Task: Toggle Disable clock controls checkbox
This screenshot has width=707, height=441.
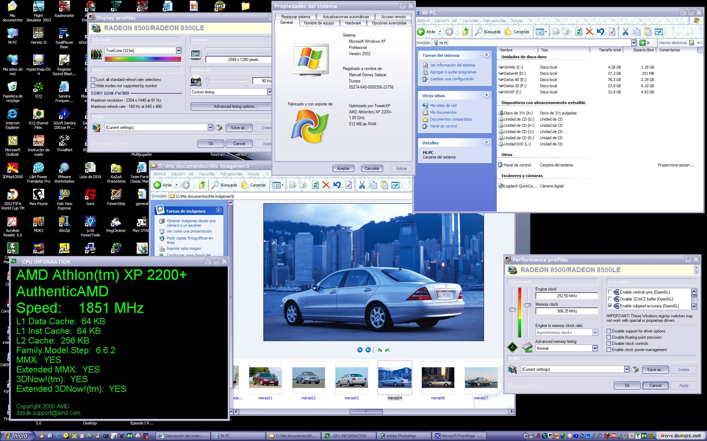Action: [609, 343]
